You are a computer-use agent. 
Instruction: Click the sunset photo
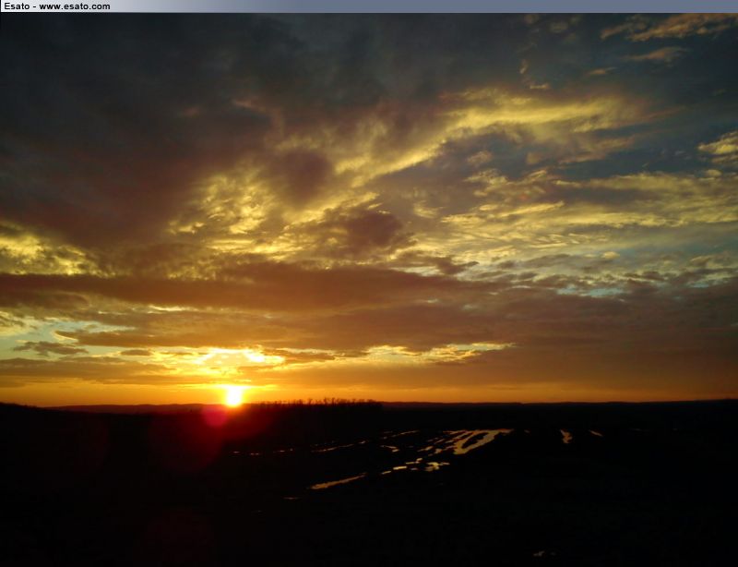[x=369, y=290]
